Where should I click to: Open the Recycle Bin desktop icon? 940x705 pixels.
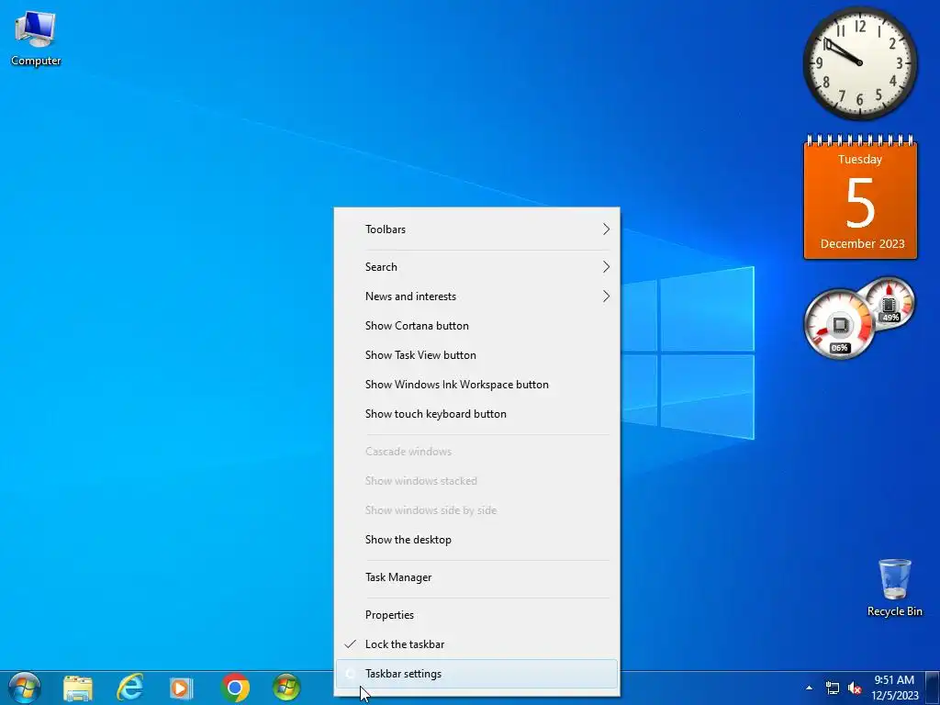(x=894, y=587)
